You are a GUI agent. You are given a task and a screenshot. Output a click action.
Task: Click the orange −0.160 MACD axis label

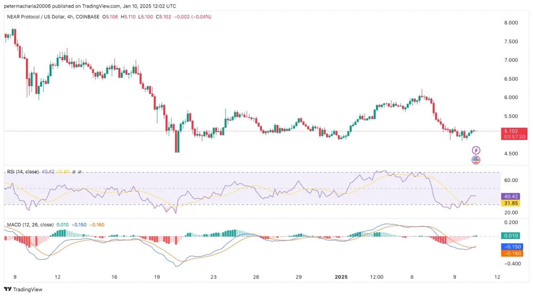point(512,253)
